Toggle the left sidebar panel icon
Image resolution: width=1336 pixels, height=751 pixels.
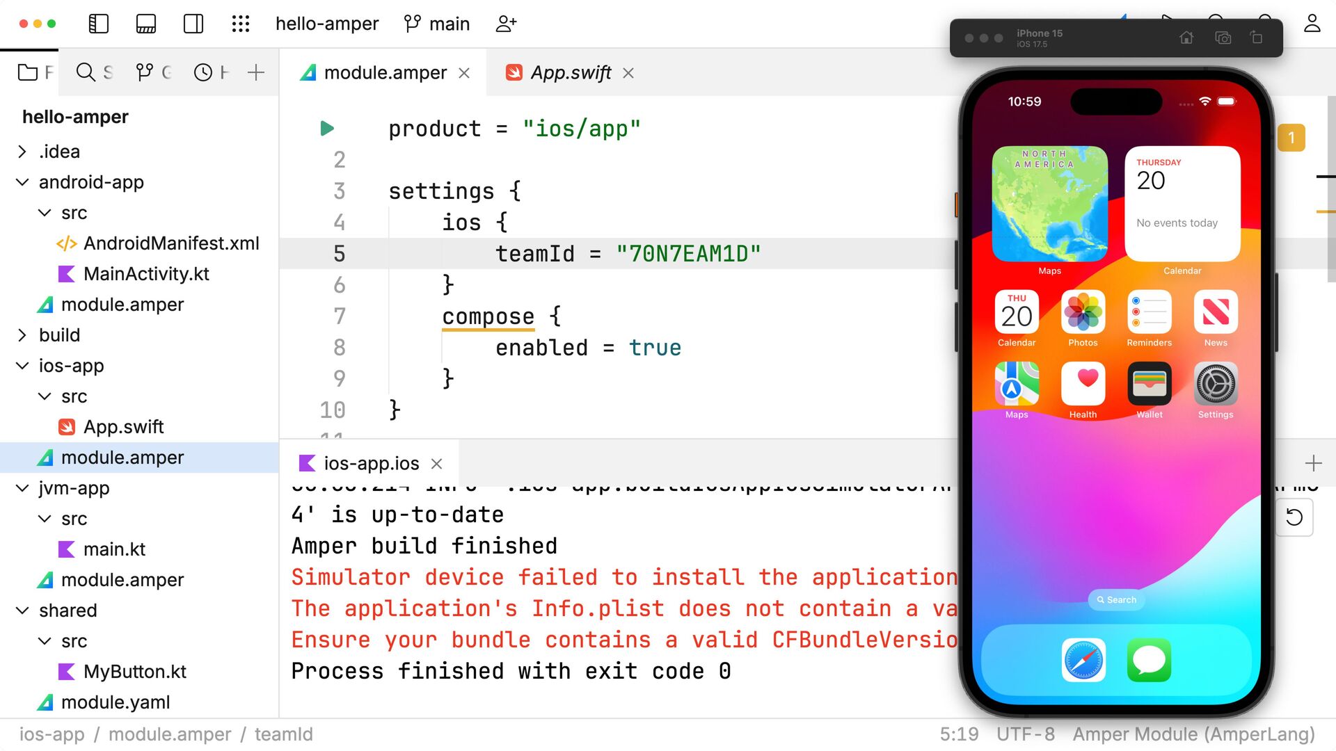tap(99, 24)
